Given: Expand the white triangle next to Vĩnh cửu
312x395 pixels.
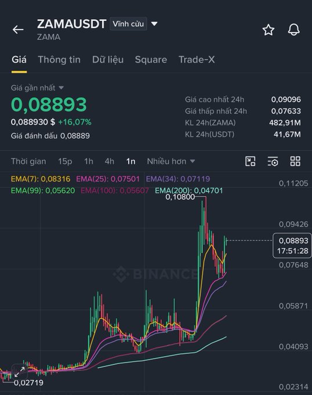Looking at the screenshot, I should [154, 24].
